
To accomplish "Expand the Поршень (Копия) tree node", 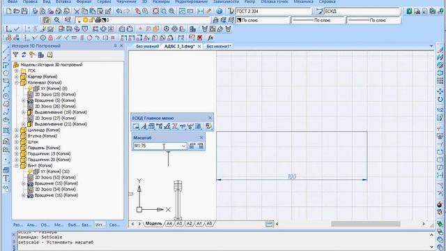I will click(17, 148).
